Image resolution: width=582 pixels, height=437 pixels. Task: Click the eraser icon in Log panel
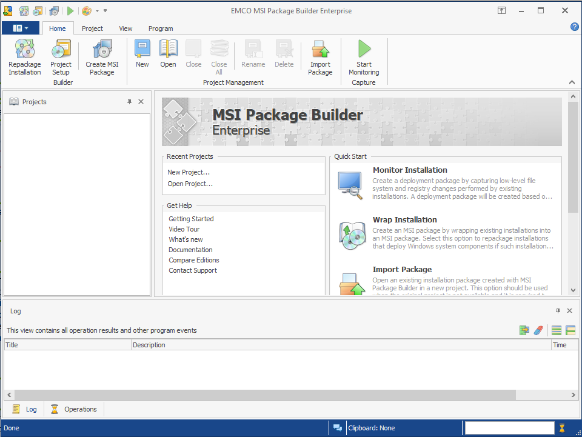[x=538, y=330]
